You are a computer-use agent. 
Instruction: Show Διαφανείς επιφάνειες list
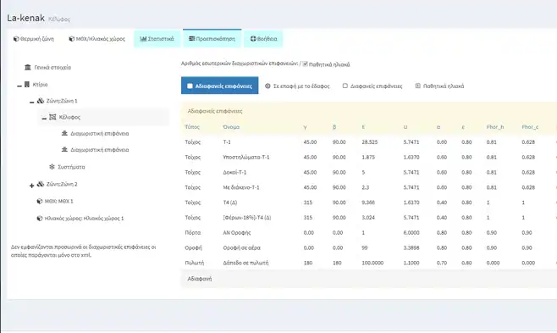tap(372, 86)
